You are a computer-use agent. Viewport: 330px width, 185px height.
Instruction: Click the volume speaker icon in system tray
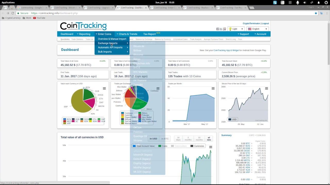click(305, 3)
